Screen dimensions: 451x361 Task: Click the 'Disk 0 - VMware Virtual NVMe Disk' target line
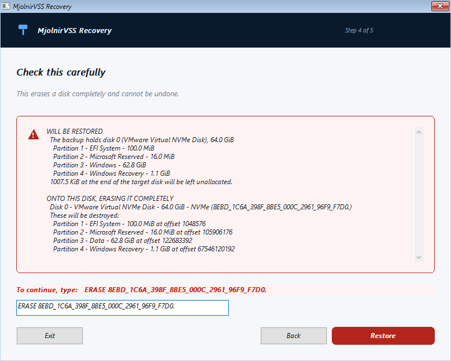click(201, 207)
